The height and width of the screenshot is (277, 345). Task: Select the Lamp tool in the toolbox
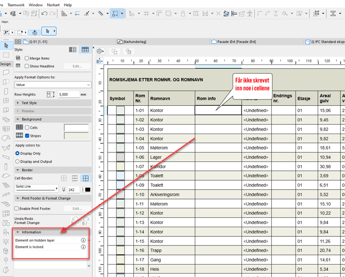(6, 241)
